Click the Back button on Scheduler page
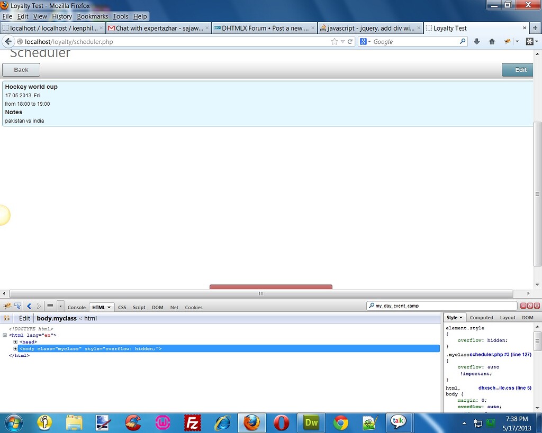Viewport: 542px width, 433px height. pos(21,70)
